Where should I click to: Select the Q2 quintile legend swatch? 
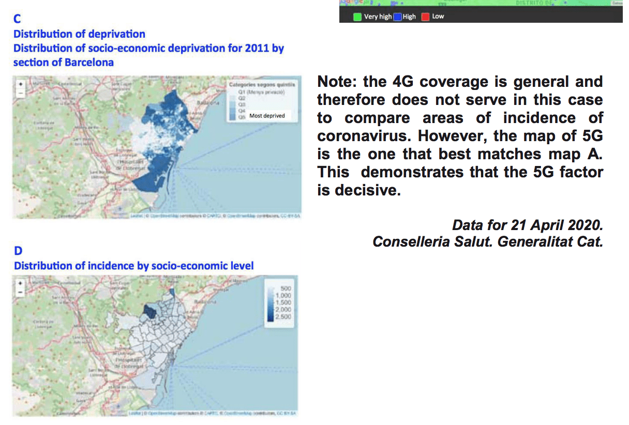pos(232,97)
